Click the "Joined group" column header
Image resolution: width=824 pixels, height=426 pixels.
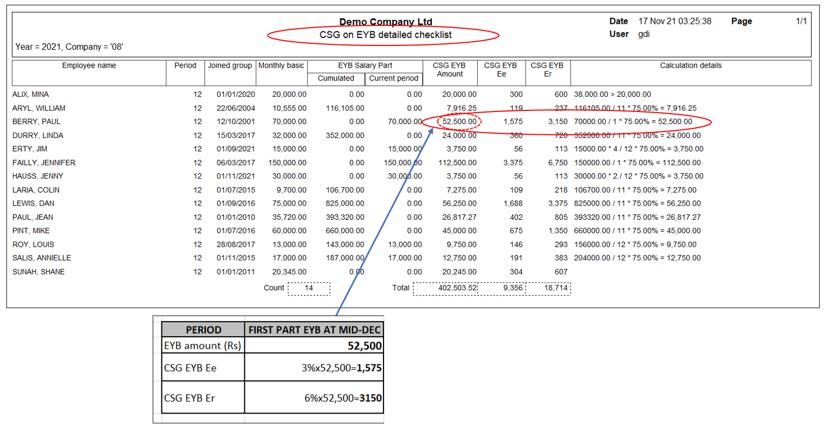(x=230, y=65)
